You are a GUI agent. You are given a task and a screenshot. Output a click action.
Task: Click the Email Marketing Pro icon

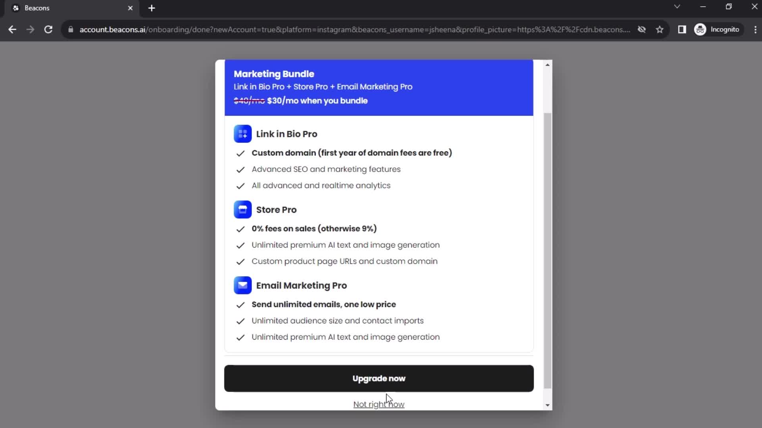tap(242, 285)
